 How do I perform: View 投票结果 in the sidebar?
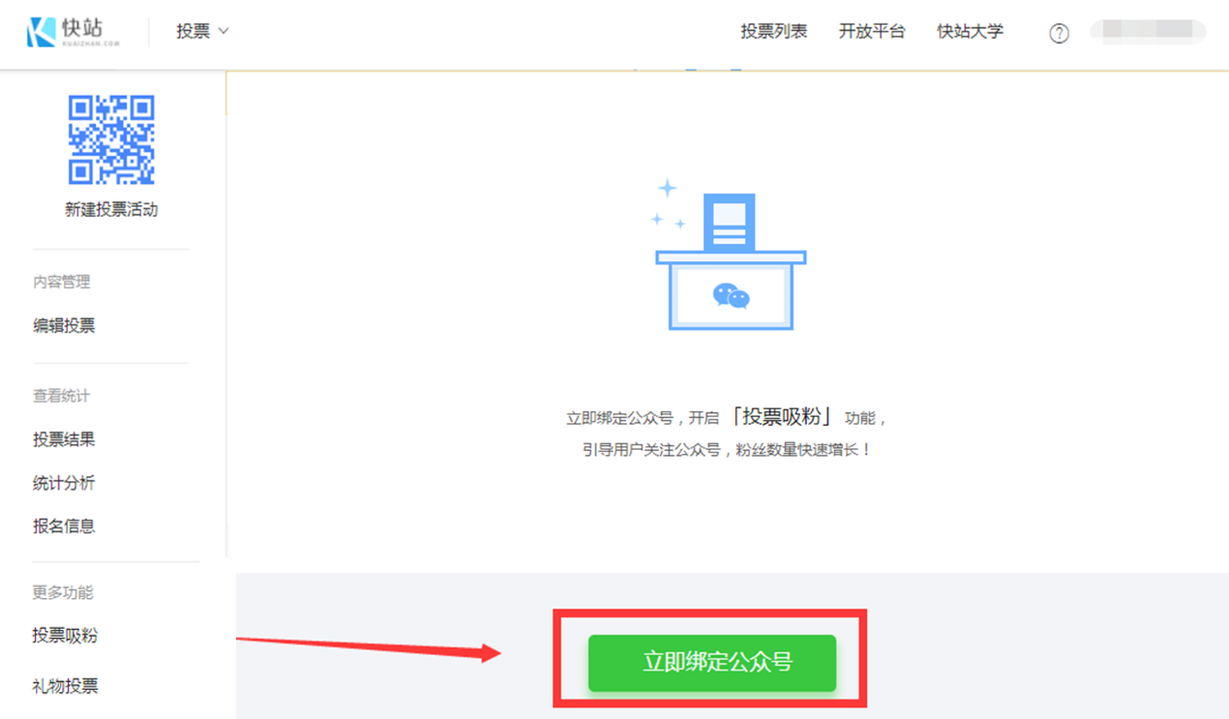pos(64,440)
